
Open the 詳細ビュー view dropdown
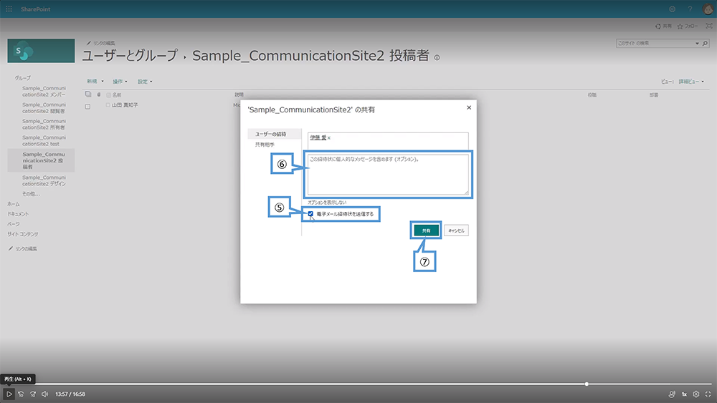(x=691, y=81)
